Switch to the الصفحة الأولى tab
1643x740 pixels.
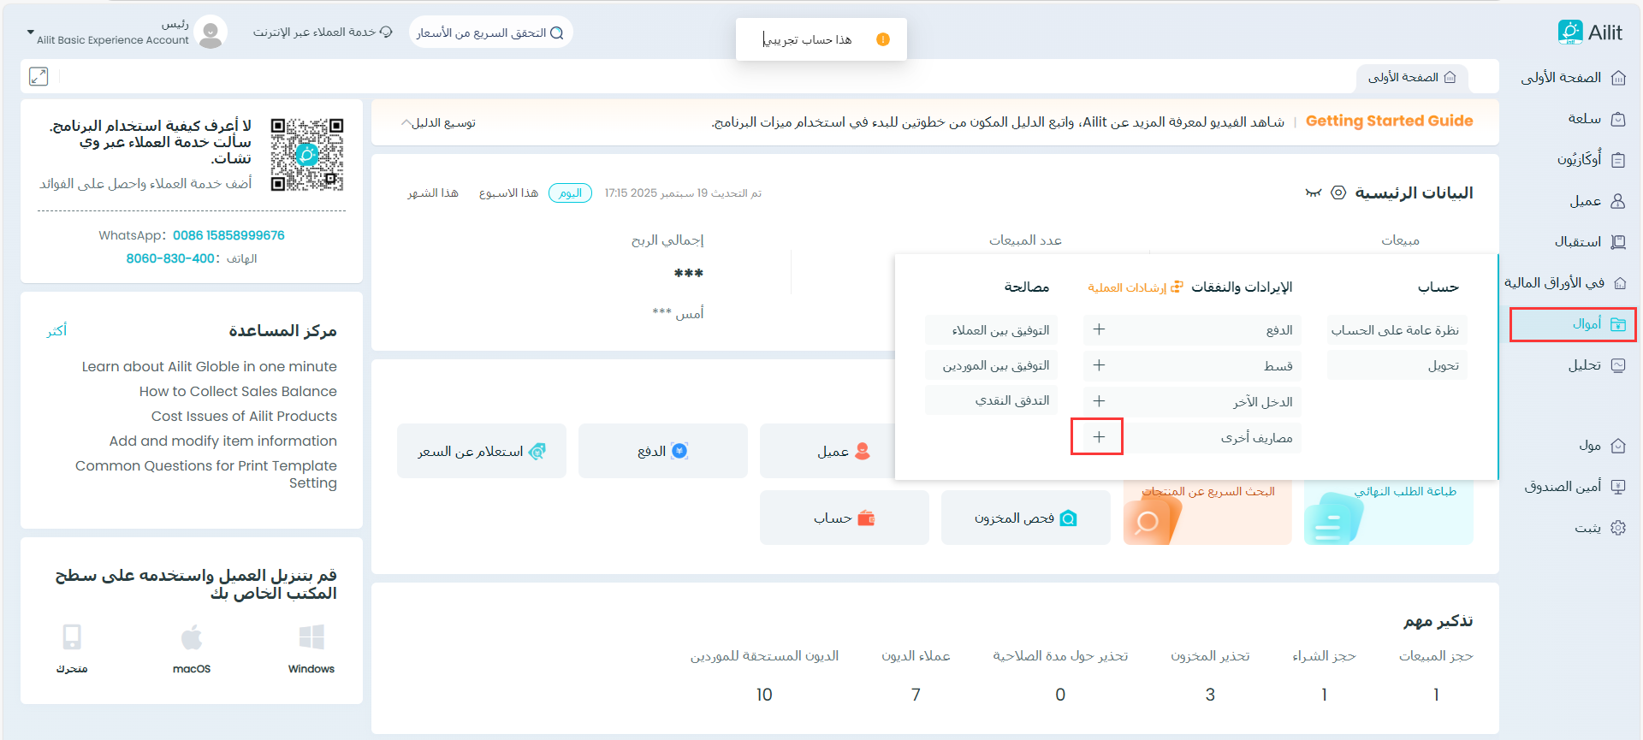pos(1411,78)
